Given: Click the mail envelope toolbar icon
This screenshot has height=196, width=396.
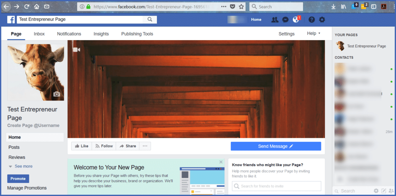Looking at the screenshot, I should tap(47, 7).
